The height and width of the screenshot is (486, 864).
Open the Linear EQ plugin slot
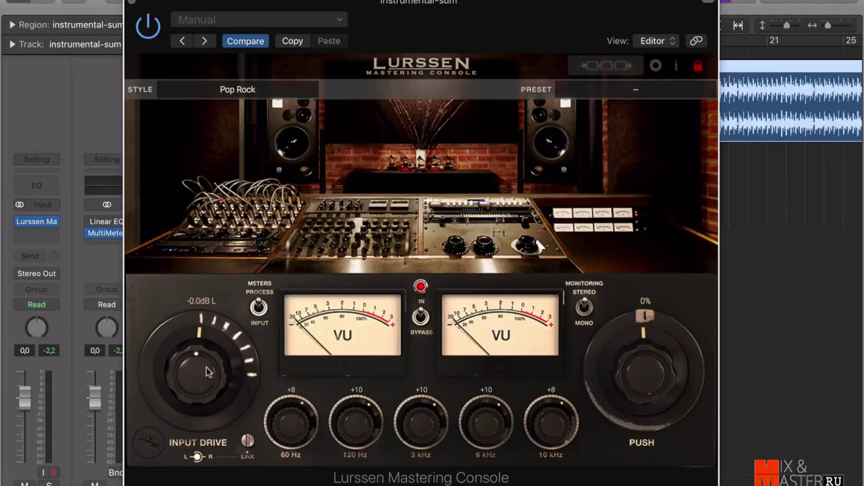coord(104,221)
